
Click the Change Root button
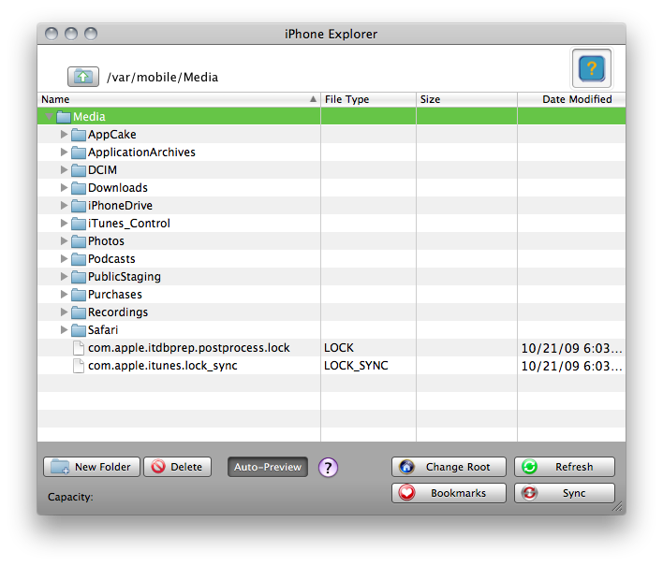click(x=449, y=467)
